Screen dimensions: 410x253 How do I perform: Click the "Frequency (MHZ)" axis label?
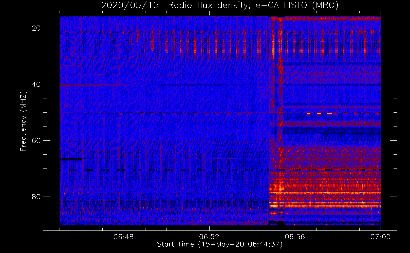click(x=23, y=121)
